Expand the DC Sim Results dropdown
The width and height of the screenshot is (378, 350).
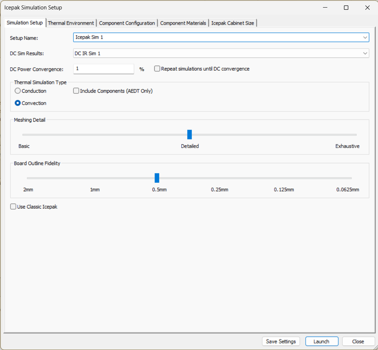tap(365, 54)
